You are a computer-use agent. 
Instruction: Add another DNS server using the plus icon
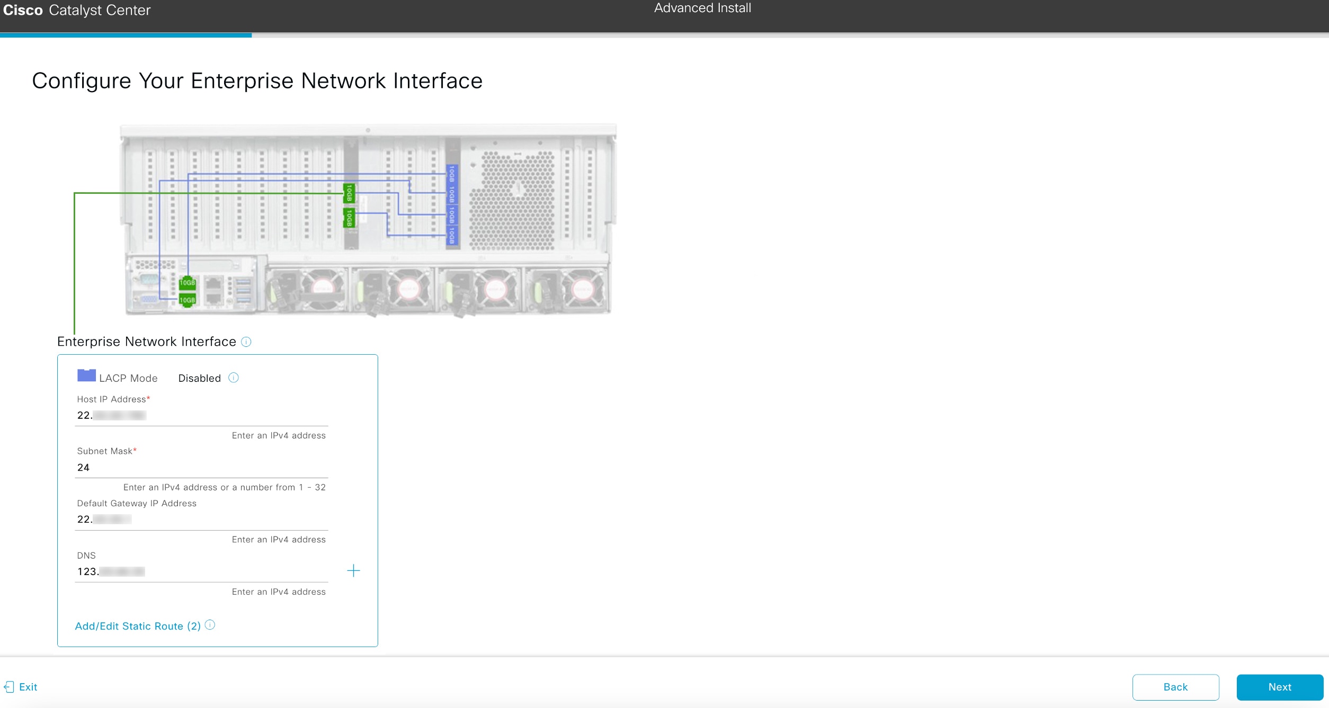[x=353, y=570]
